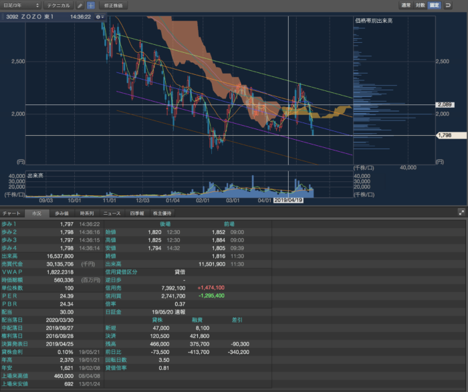Click the 2019/04/19 date cursor label
This screenshot has height=392, width=468.
tap(288, 200)
